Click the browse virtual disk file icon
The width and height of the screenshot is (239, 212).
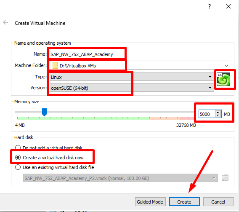pos(225,178)
